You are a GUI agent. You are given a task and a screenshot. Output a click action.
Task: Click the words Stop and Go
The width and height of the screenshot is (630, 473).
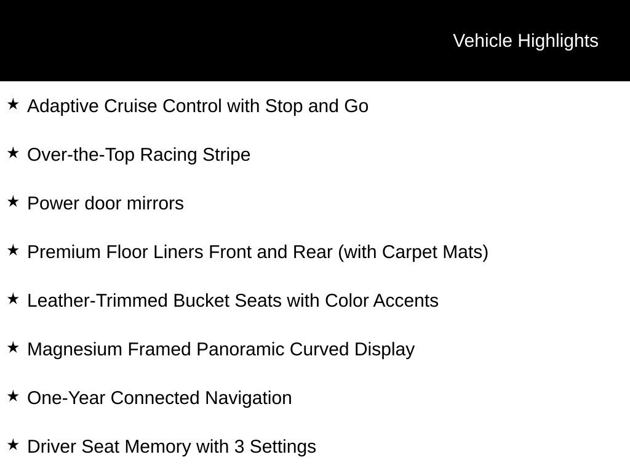pyautogui.click(x=317, y=107)
